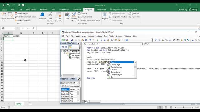The height and width of the screenshot is (112, 200).
Task: Click the VBA toolbar save icon
Action: [72, 40]
